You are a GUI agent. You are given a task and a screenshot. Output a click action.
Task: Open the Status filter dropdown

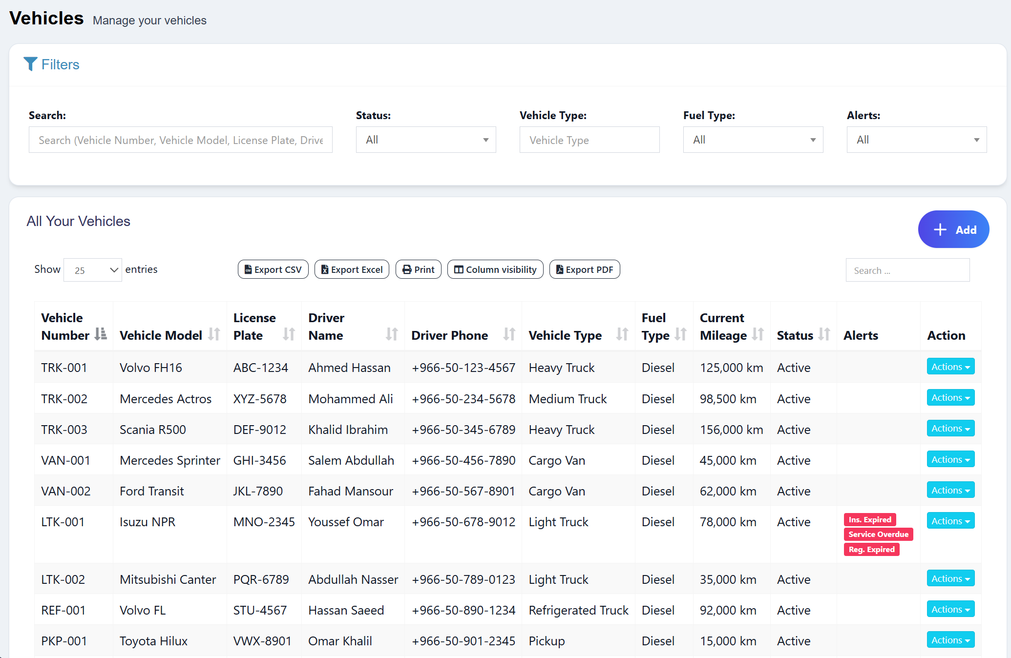coord(425,140)
